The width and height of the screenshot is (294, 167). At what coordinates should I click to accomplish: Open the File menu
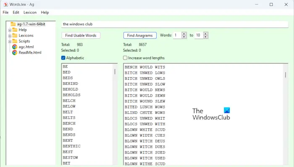point(5,12)
